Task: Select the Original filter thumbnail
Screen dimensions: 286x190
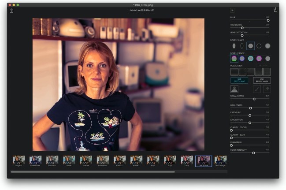Action: 19,161
